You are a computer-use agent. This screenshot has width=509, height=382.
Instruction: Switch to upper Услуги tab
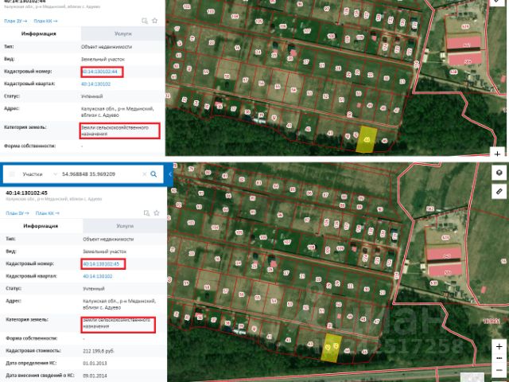[x=122, y=33]
